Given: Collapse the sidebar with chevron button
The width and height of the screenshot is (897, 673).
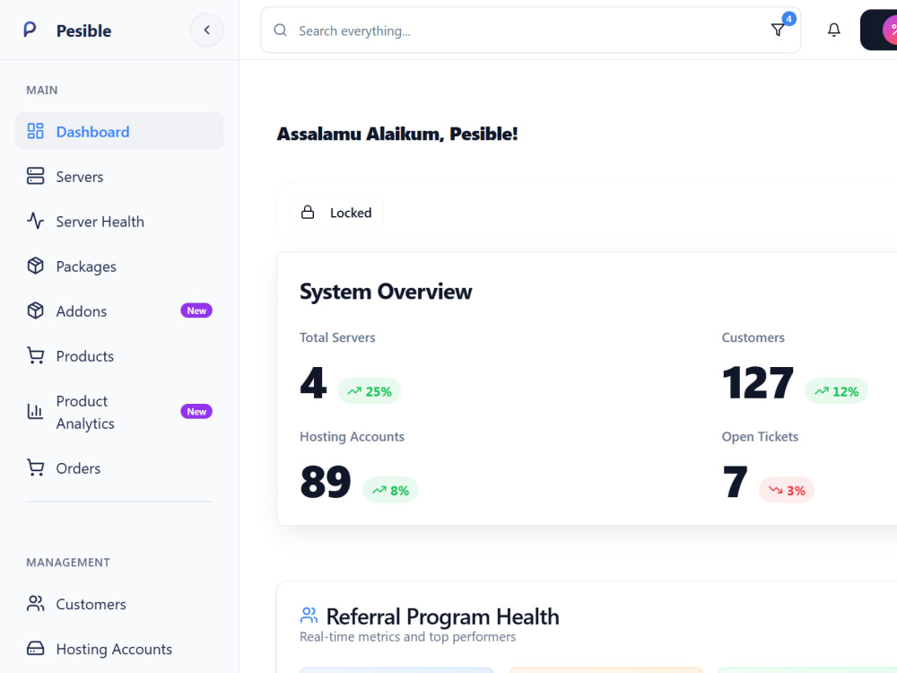Looking at the screenshot, I should 206,30.
